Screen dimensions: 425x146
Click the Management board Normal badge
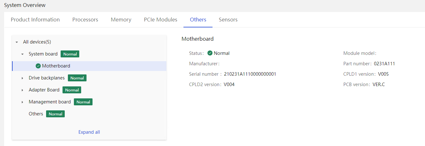click(83, 102)
